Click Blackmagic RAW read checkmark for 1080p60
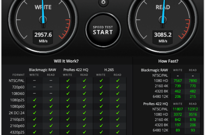205x135 pixels. [51, 106]
